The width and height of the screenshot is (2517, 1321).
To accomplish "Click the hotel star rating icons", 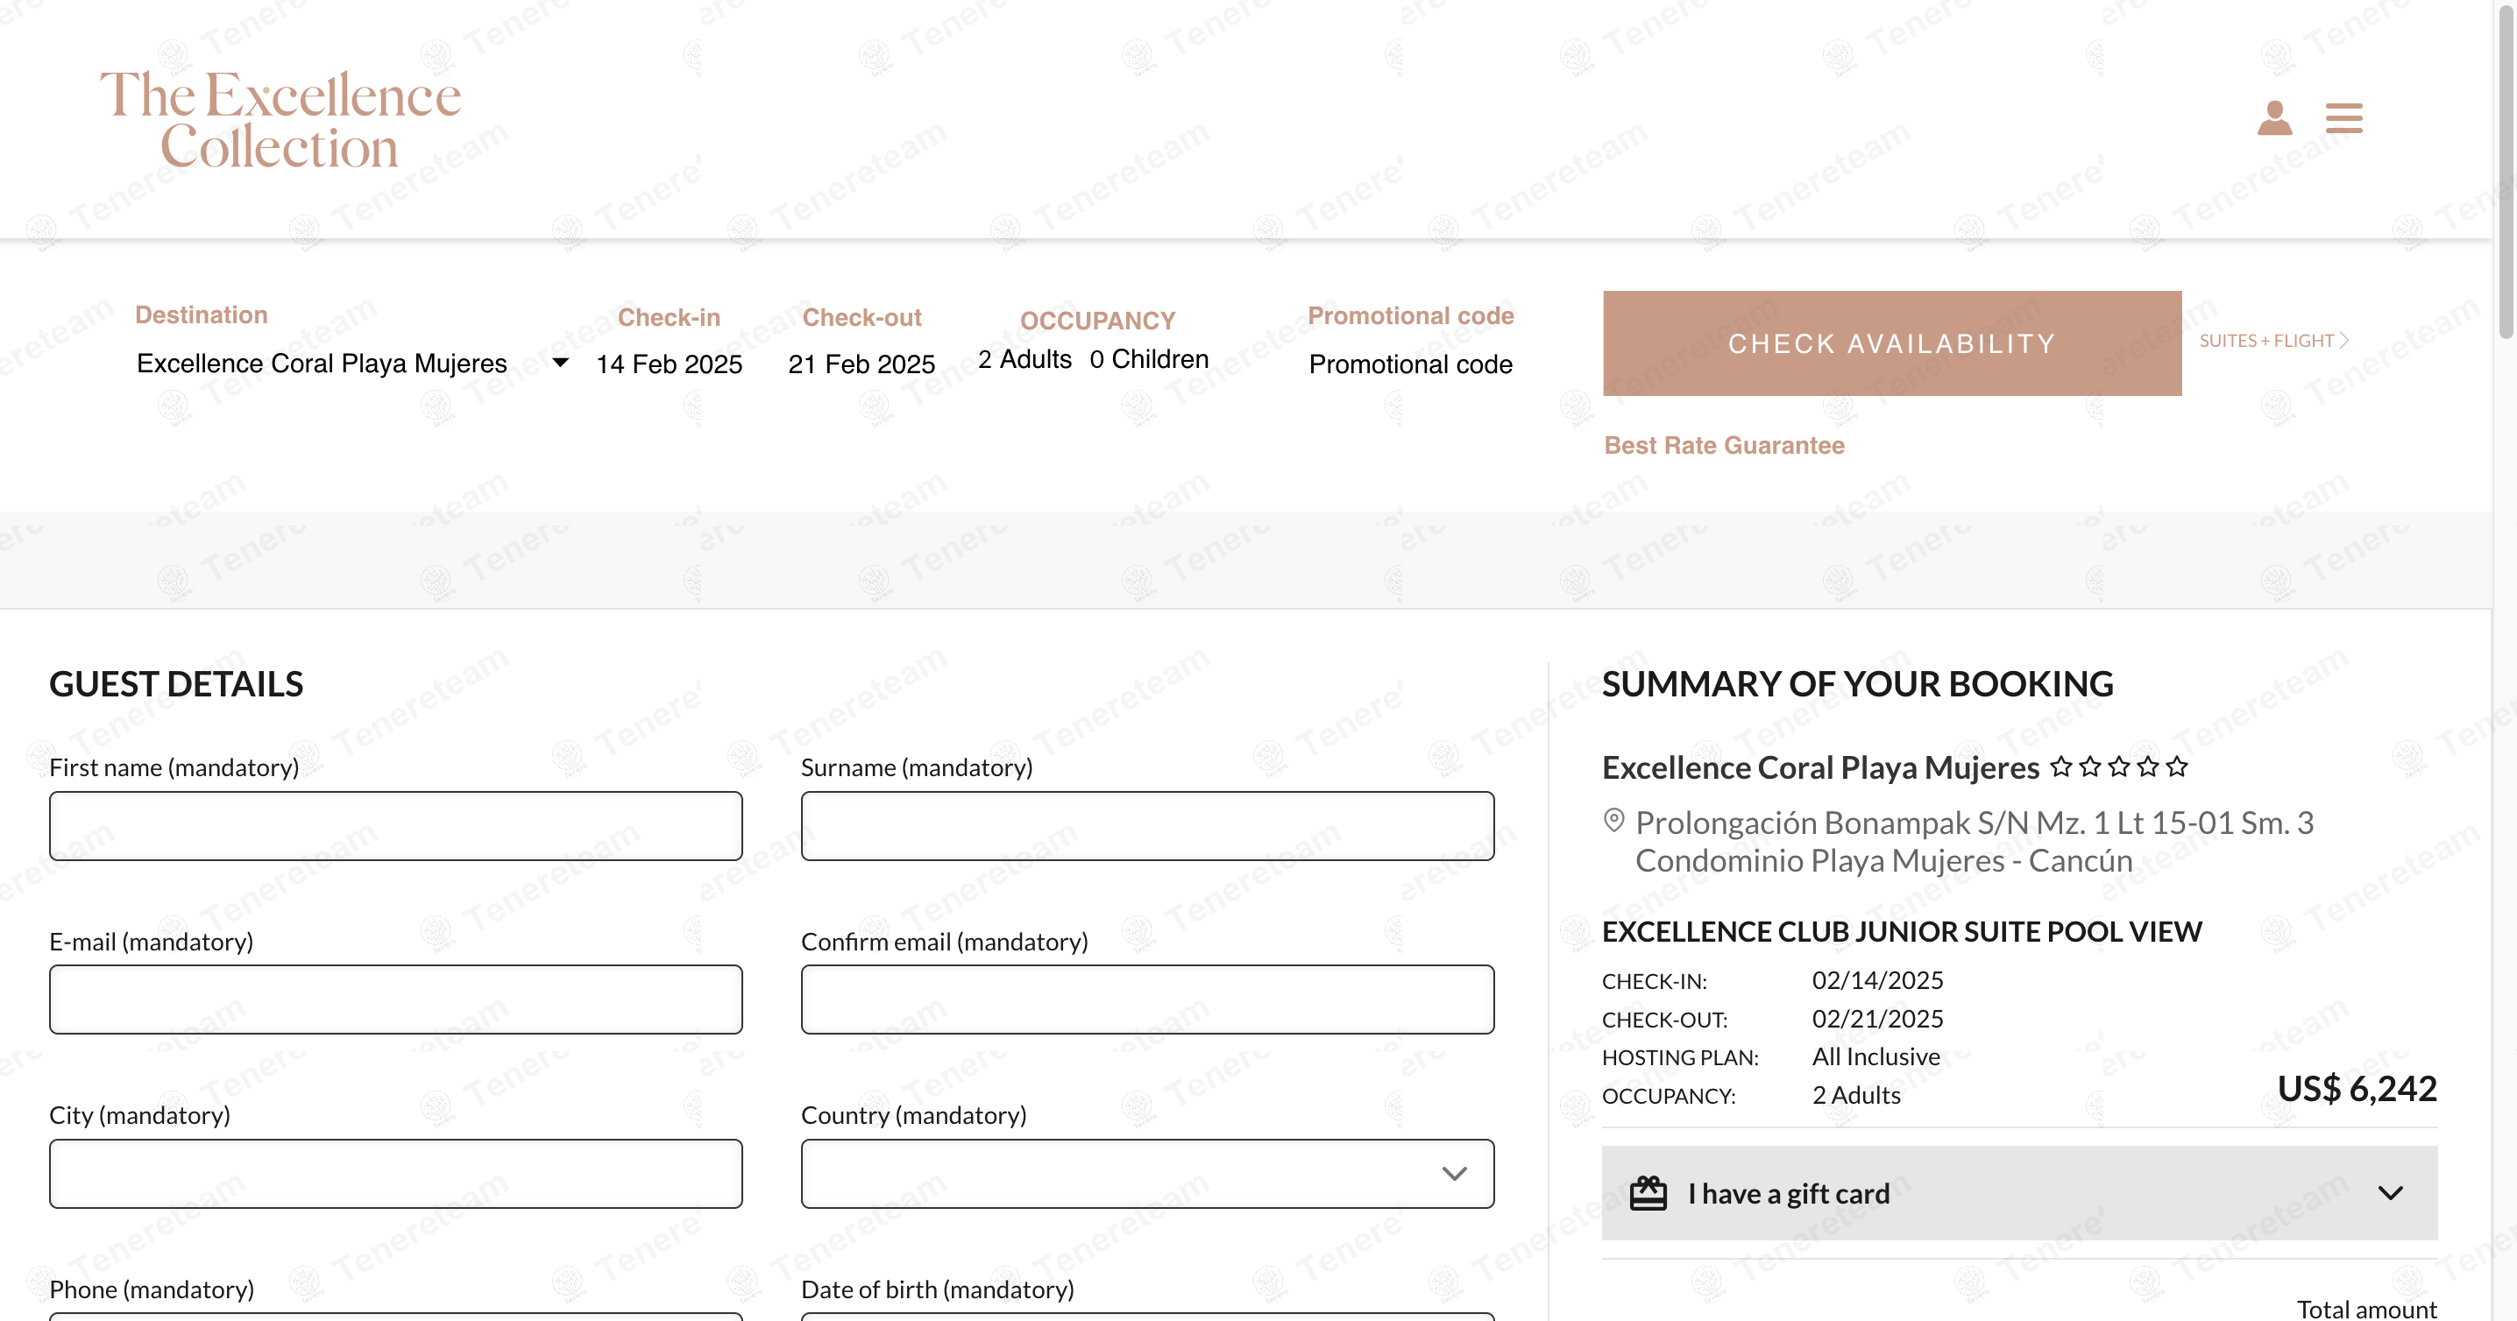I will tap(2118, 767).
